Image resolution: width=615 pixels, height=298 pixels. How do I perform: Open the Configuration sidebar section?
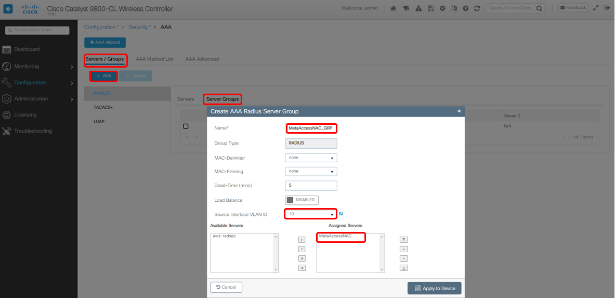click(30, 83)
